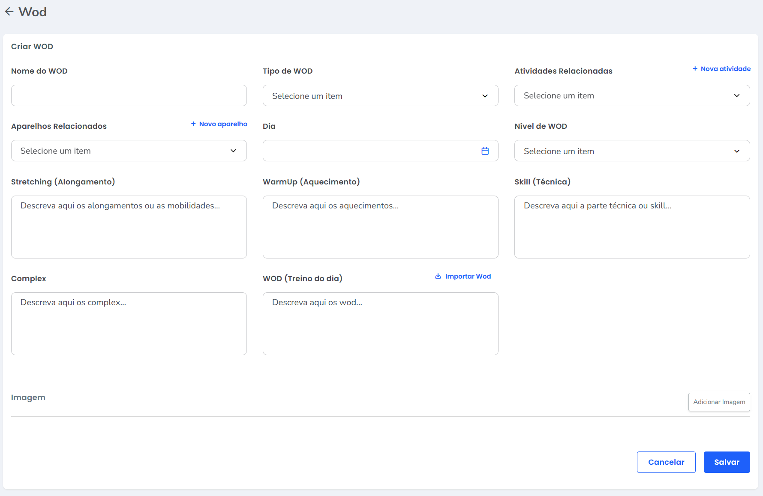Open the calendar icon in Dia field
This screenshot has width=763, height=496.
click(485, 151)
